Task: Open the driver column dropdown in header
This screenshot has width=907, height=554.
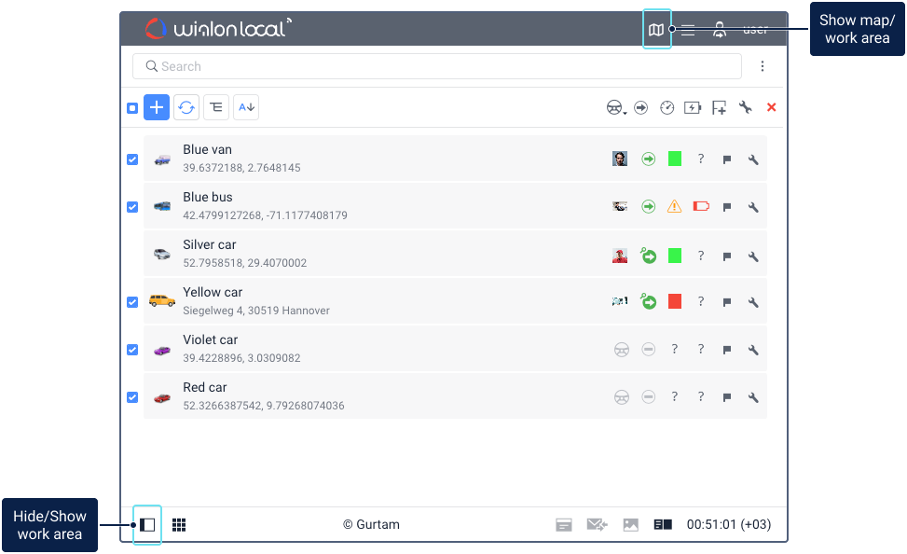Action: (x=616, y=108)
